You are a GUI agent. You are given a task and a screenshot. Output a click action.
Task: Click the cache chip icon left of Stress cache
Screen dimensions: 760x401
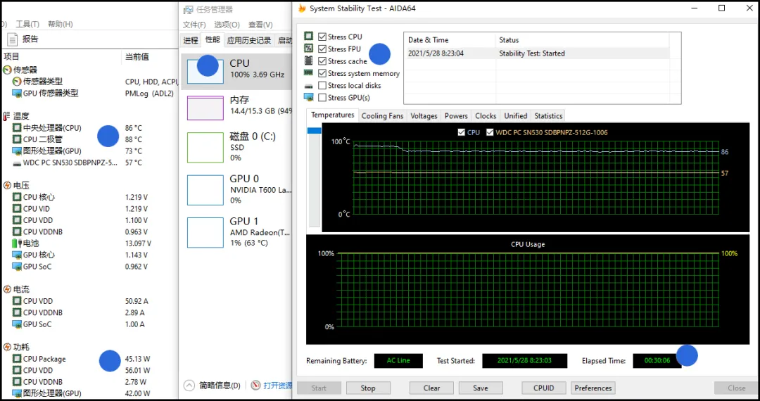[308, 61]
